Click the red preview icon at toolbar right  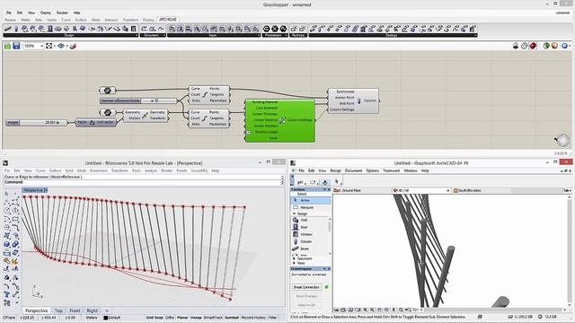(533, 46)
